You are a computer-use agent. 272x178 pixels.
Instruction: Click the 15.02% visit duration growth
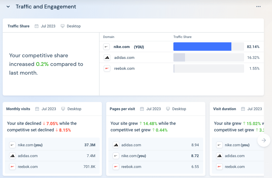(254, 123)
